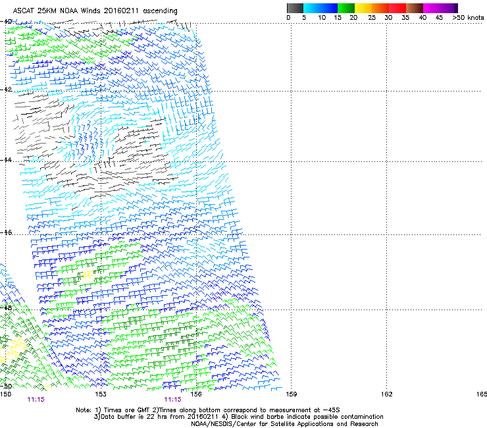Click the NOAA/NESDIS credit line
487x428 pixels.
284,424
